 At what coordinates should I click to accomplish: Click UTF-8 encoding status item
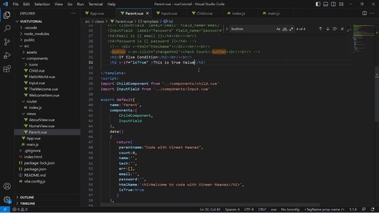pos(249,209)
